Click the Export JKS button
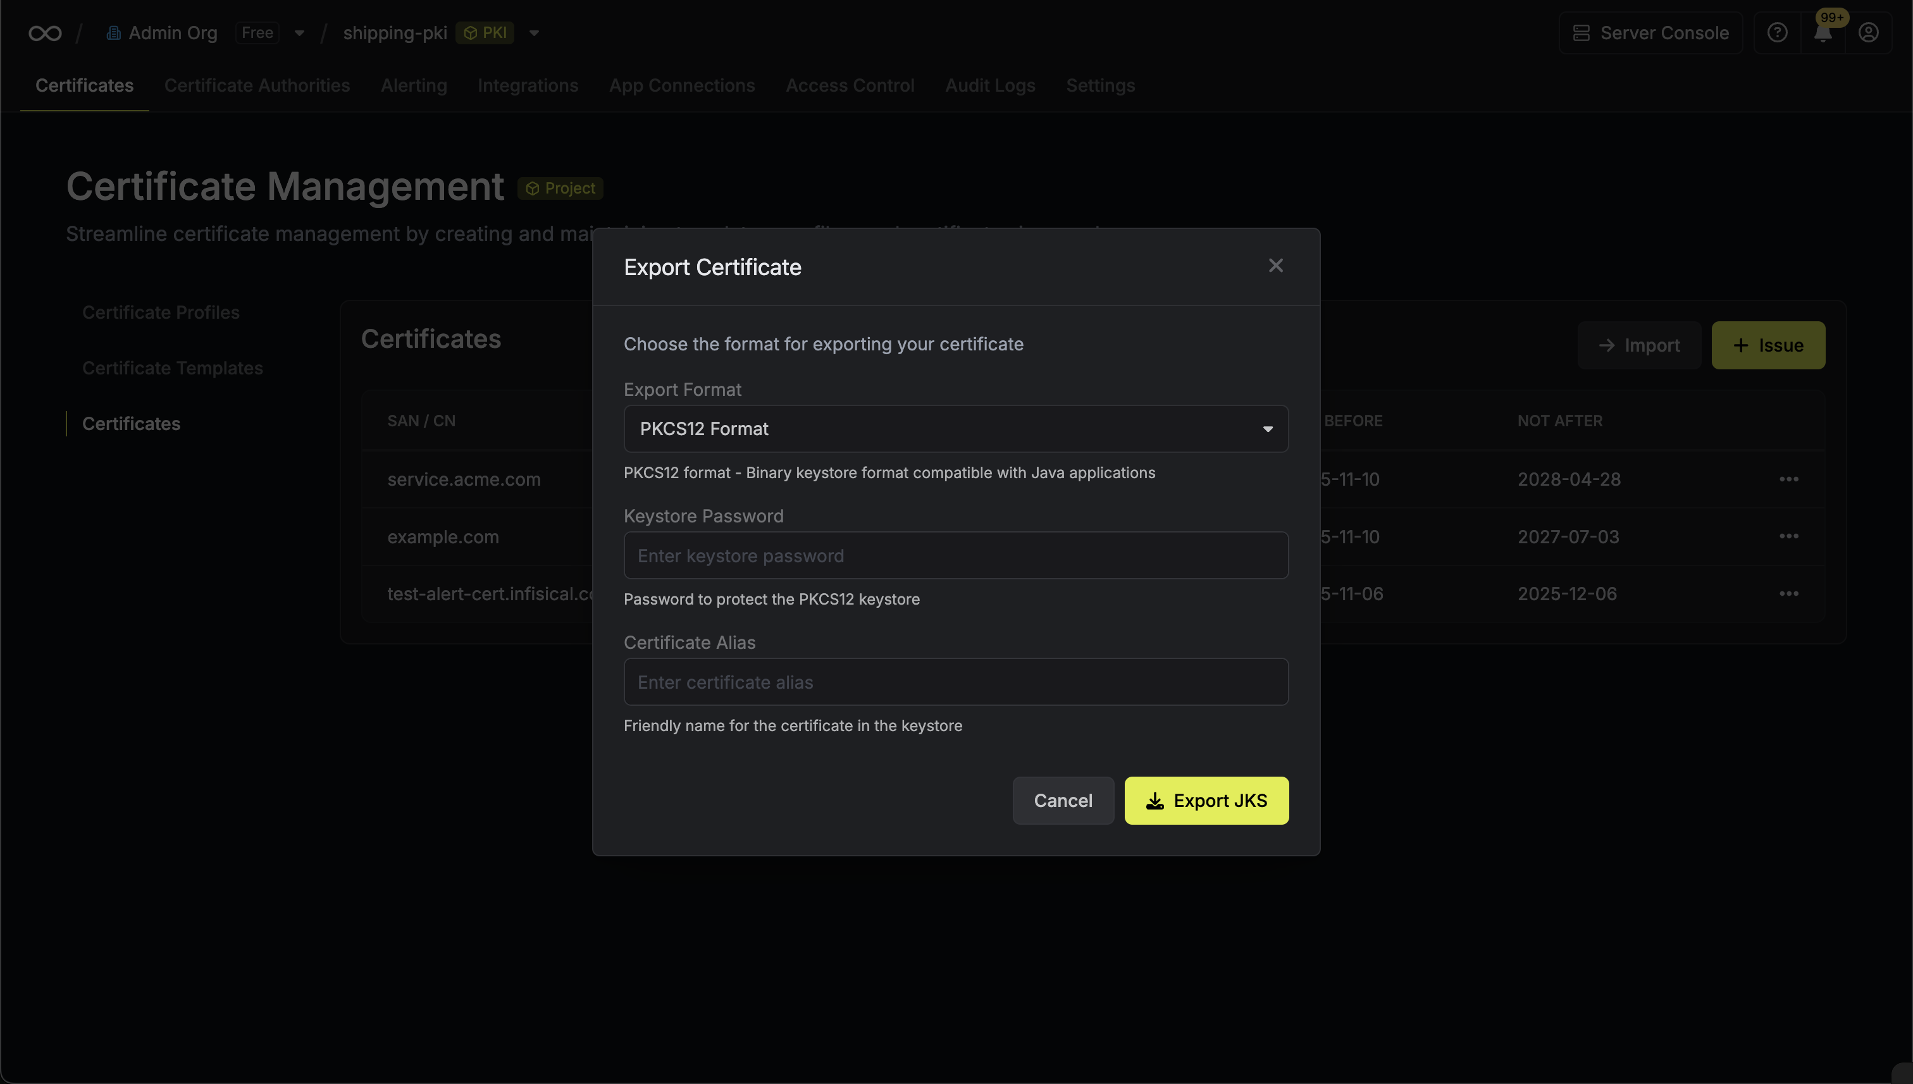 (1206, 800)
